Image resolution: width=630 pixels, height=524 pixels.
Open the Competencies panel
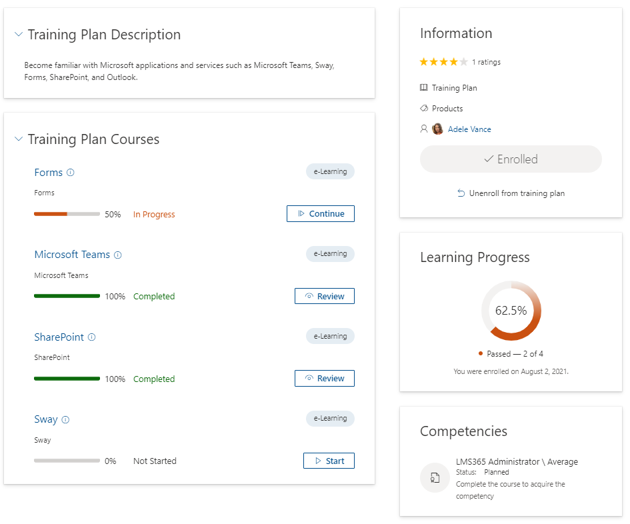click(463, 431)
